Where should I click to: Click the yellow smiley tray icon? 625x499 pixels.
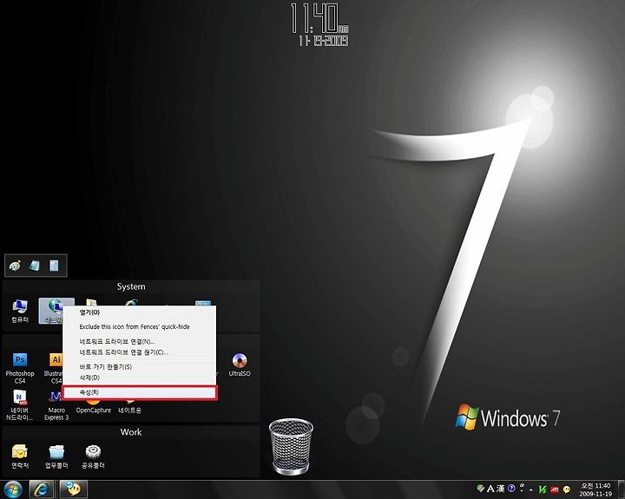point(566,489)
